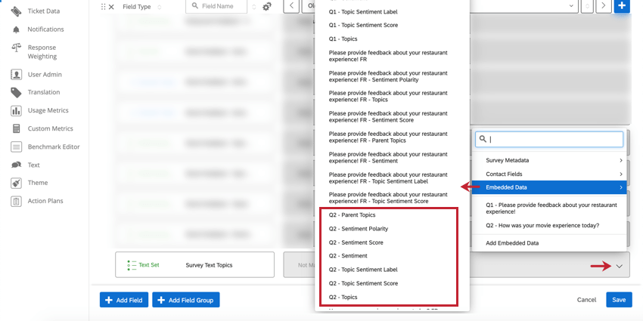Image resolution: width=643 pixels, height=321 pixels.
Task: Focus the Field Name search input
Action: pos(216,7)
